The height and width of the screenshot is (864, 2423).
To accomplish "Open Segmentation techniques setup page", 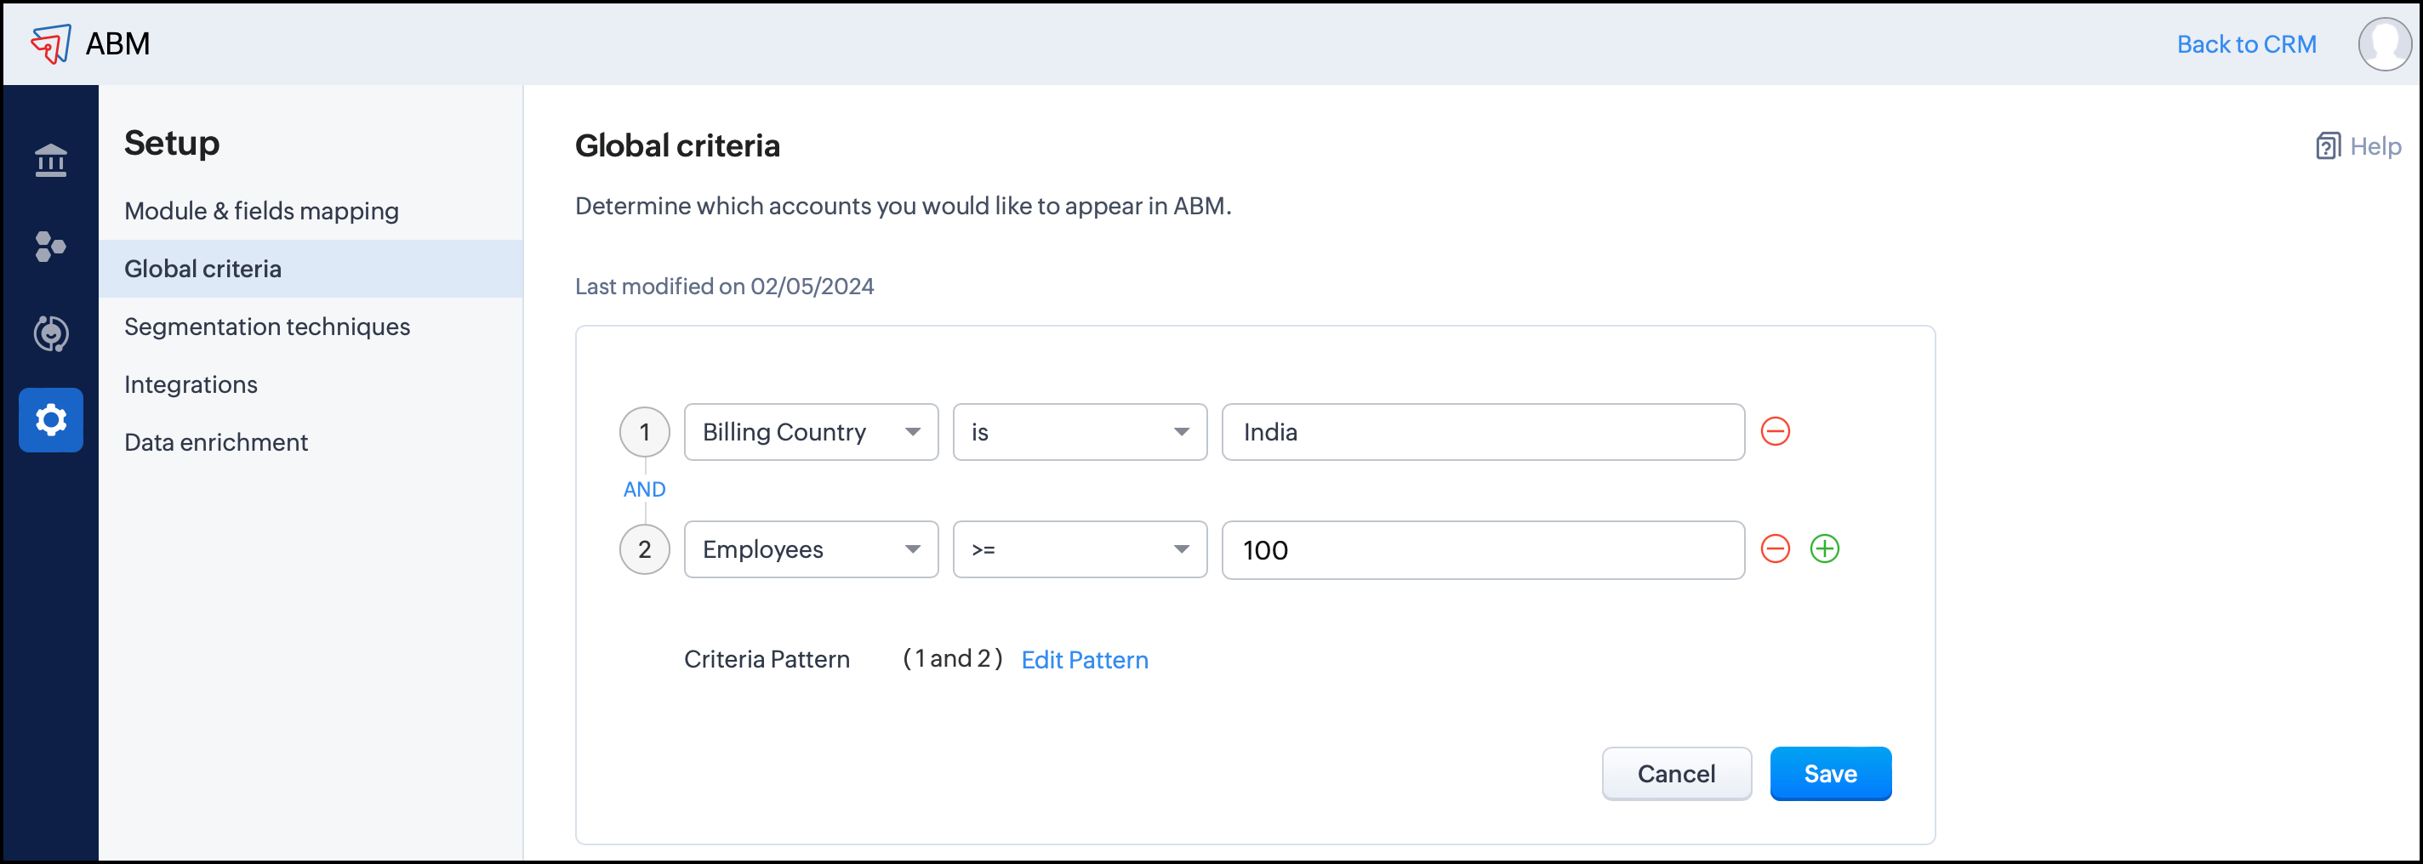I will pyautogui.click(x=267, y=327).
